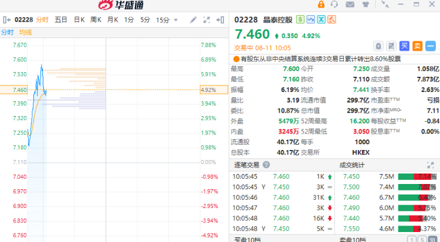Switch to the 五日 chart tab
The image size is (440, 242).
pyautogui.click(x=61, y=19)
